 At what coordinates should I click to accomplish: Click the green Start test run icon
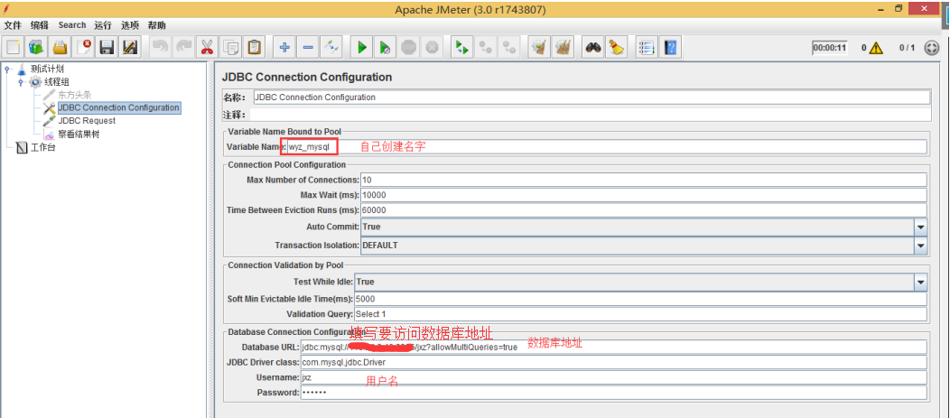(x=361, y=47)
